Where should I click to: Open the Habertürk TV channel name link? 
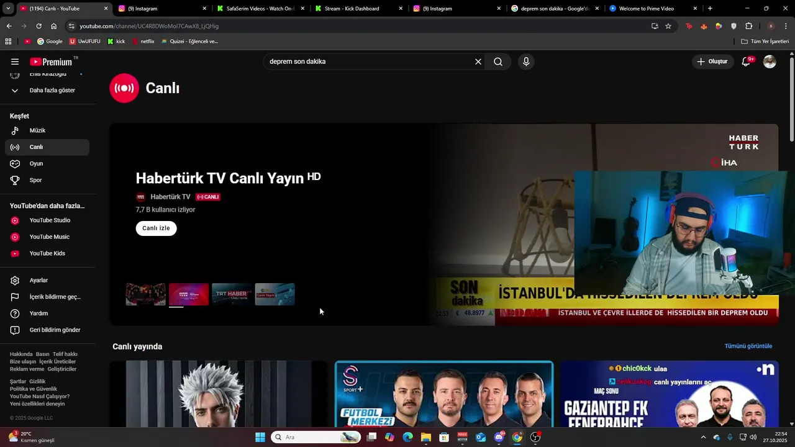pyautogui.click(x=170, y=197)
